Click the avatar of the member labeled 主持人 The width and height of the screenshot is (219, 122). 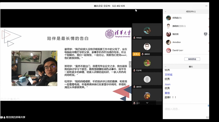pos(168,26)
